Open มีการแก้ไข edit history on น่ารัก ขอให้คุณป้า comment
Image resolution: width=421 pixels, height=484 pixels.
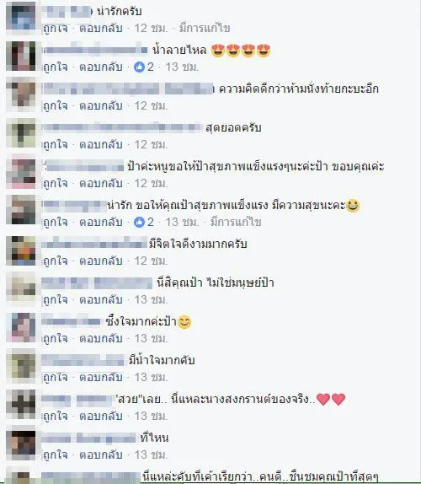(236, 222)
